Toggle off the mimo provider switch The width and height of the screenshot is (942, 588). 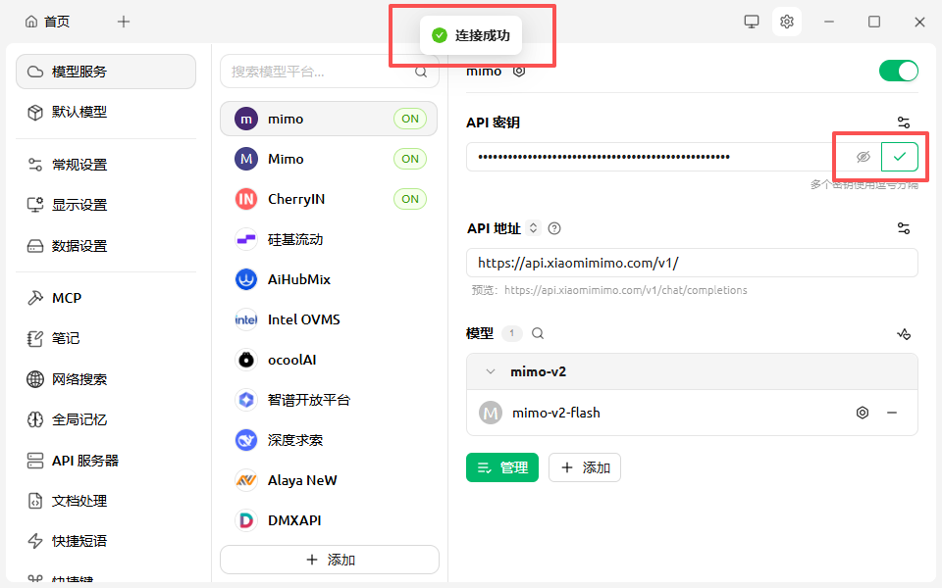(898, 71)
